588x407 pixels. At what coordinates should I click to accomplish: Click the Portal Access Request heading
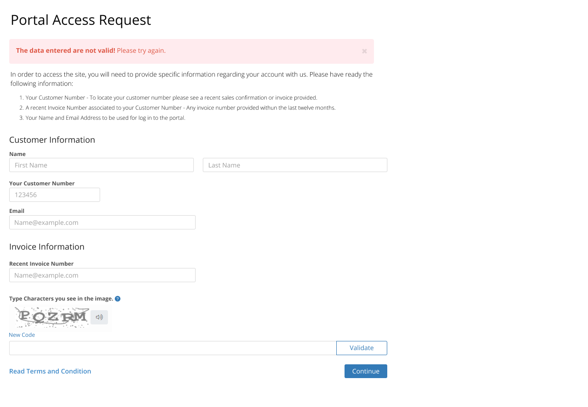(81, 20)
